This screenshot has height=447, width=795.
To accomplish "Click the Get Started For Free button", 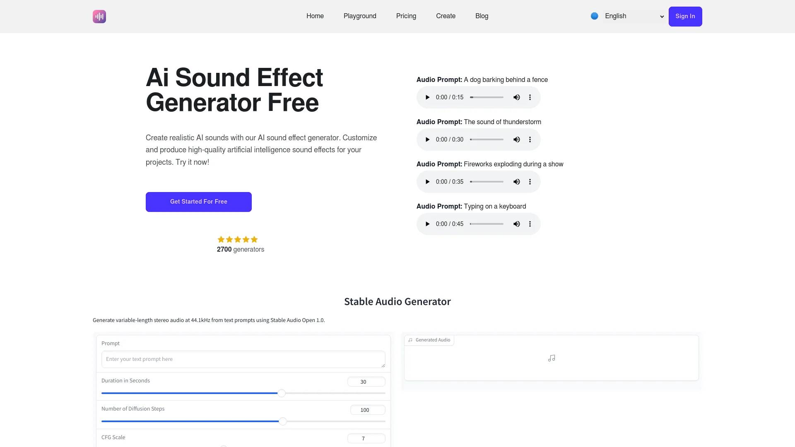I will pos(198,202).
